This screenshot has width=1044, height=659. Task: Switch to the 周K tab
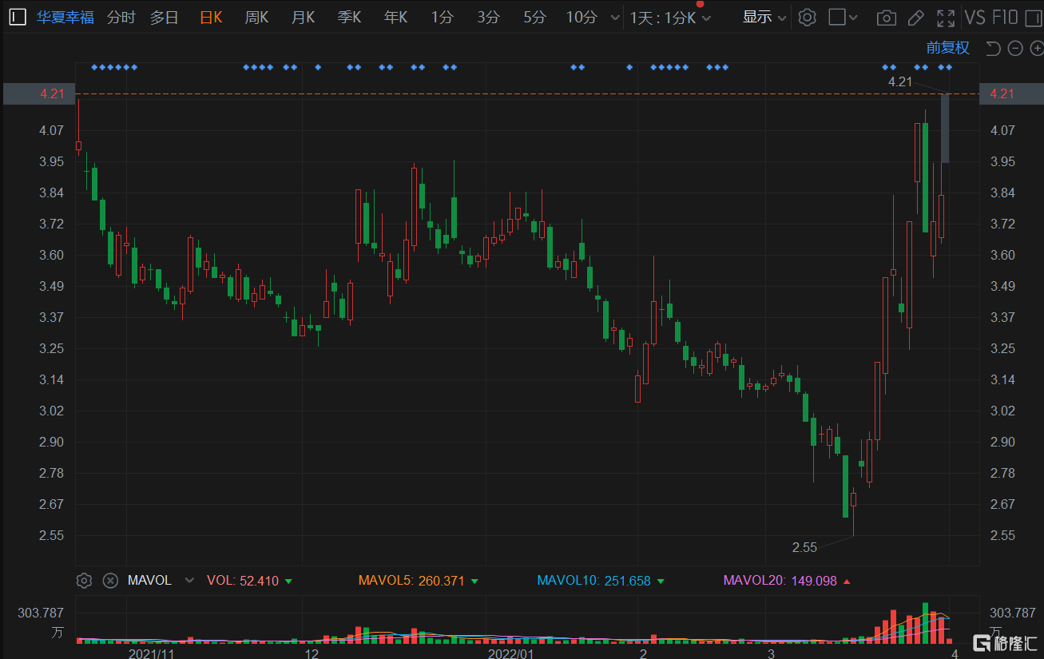[257, 18]
